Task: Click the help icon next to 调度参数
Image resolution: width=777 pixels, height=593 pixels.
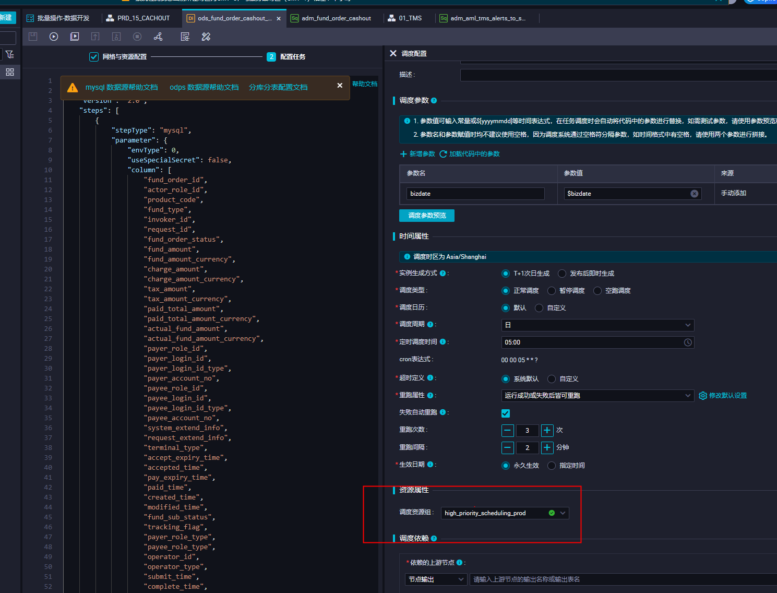Action: pos(434,100)
